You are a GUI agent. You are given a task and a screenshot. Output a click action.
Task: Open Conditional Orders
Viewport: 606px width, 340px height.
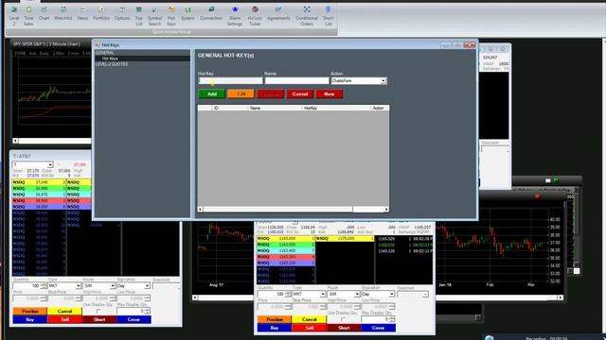click(307, 15)
